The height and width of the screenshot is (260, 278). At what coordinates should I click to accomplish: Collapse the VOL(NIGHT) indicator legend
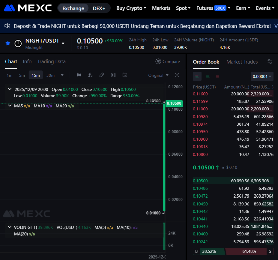coord(10,227)
